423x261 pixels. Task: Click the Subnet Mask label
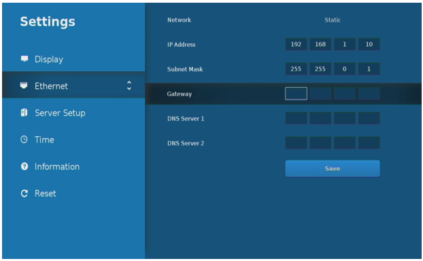click(x=185, y=69)
